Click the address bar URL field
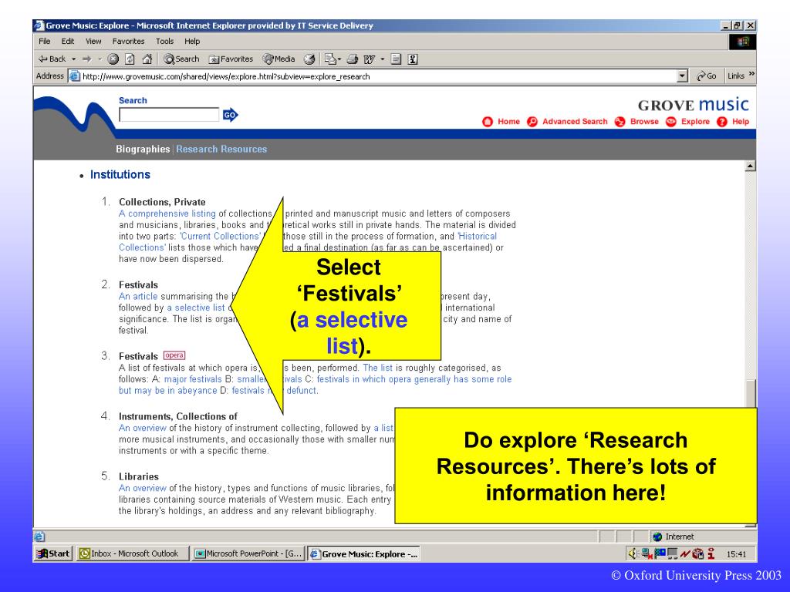The image size is (790, 592). click(x=378, y=76)
